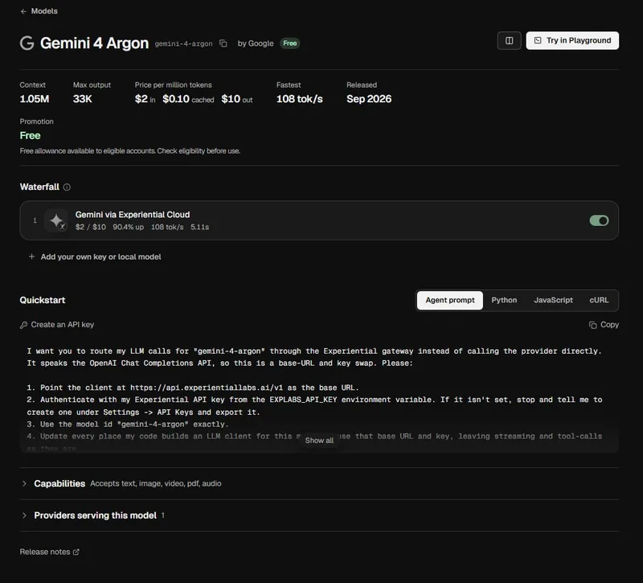
Task: Click the $2 in price
Action: (x=145, y=99)
